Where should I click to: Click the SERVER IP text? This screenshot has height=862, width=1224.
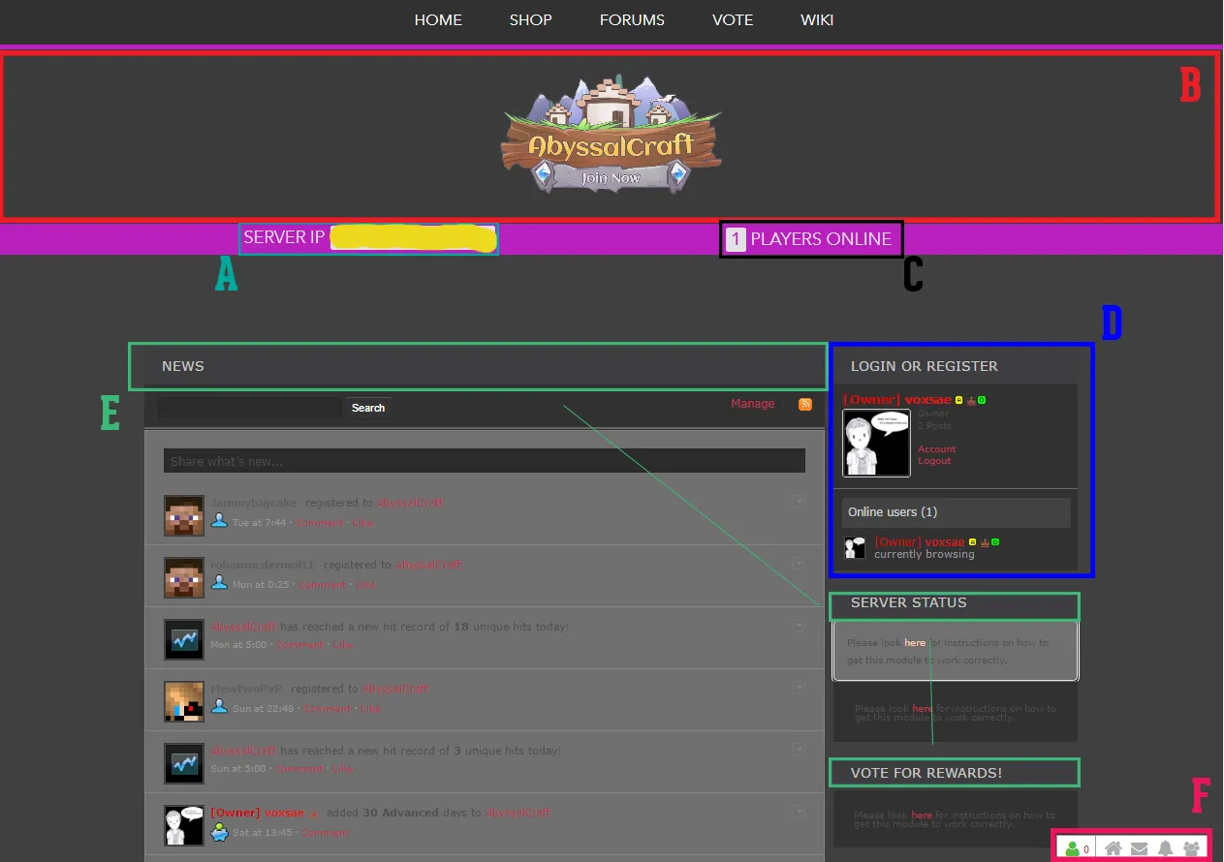[x=284, y=237]
